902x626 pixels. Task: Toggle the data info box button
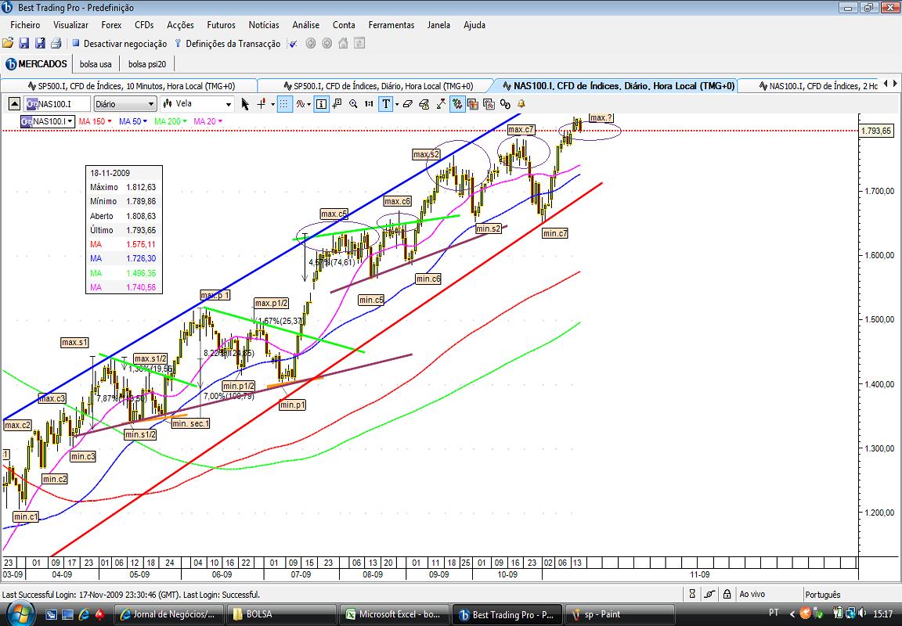322,104
